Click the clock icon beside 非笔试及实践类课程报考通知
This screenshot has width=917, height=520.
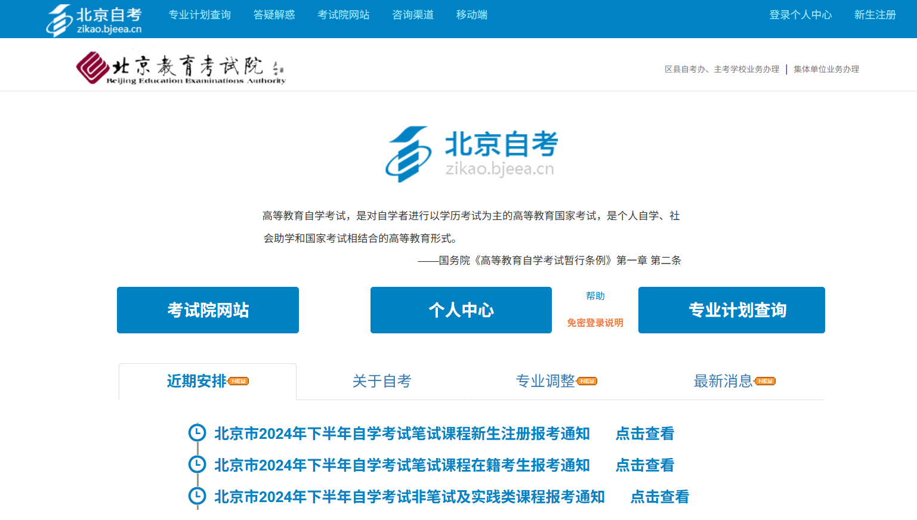coord(197,496)
